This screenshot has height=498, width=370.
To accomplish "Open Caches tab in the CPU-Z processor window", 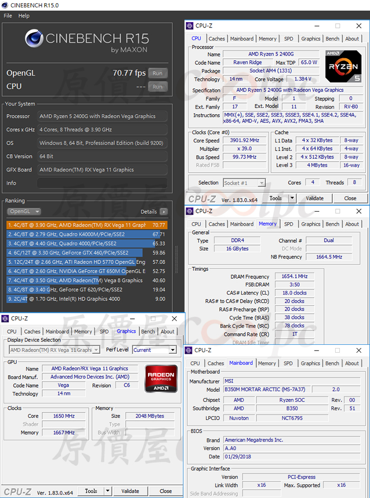I will coord(217,39).
